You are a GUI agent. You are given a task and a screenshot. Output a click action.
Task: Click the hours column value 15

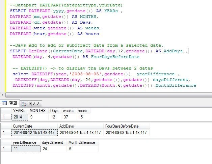click(x=83, y=117)
